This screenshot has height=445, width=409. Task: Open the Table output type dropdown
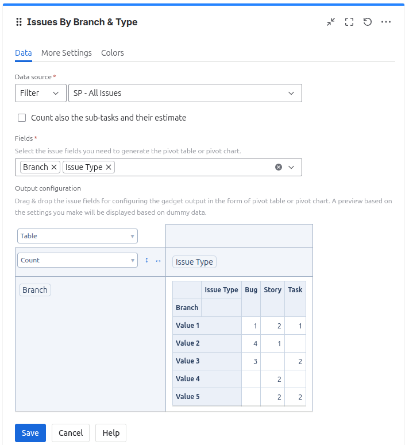tap(77, 236)
